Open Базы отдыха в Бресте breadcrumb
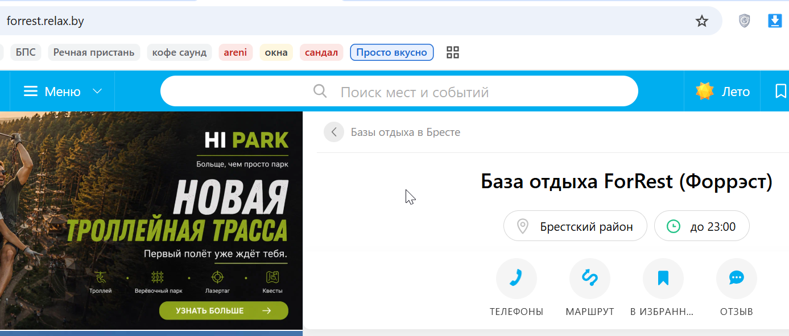Image resolution: width=789 pixels, height=336 pixels. pyautogui.click(x=406, y=132)
